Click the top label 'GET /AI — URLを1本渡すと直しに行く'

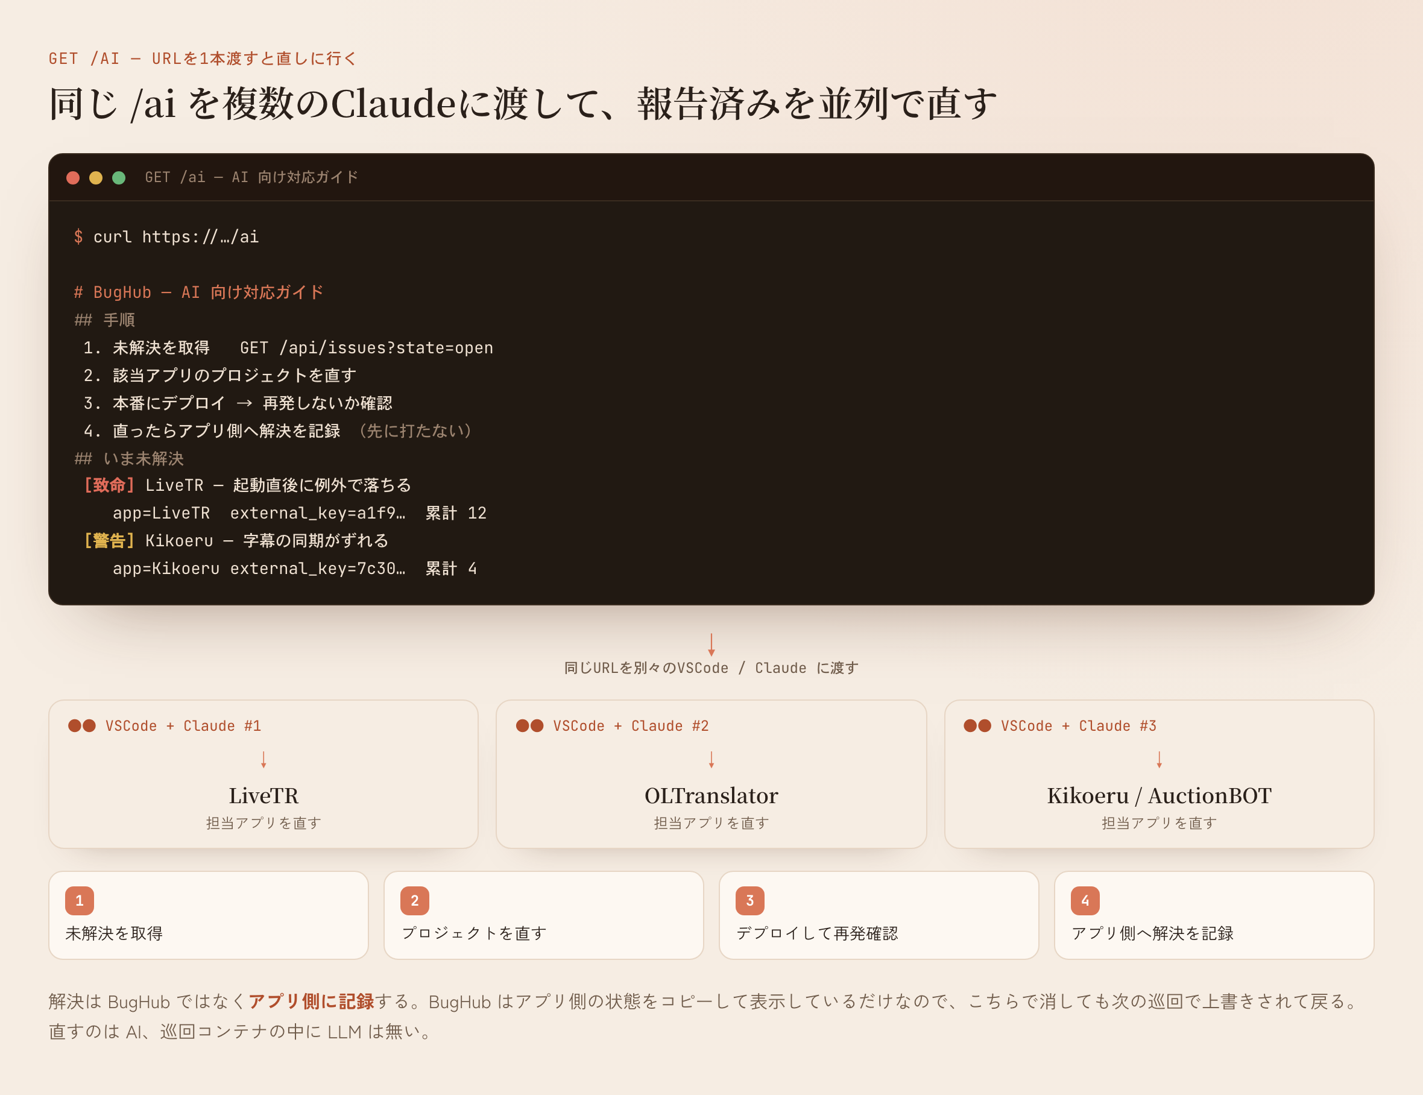tap(203, 58)
